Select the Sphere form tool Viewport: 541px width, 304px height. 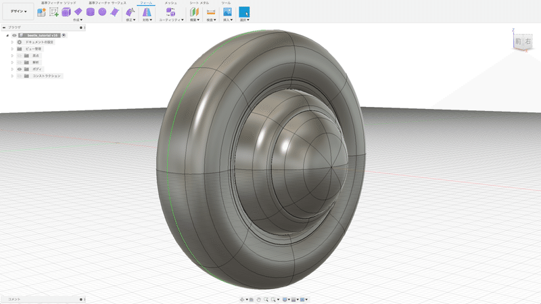tap(102, 12)
